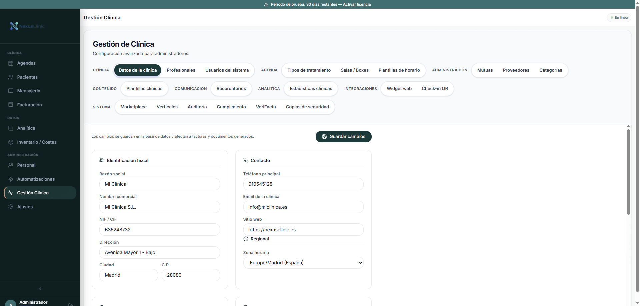The image size is (640, 306).
Task: Switch to the Profesionales tab
Action: pos(181,70)
